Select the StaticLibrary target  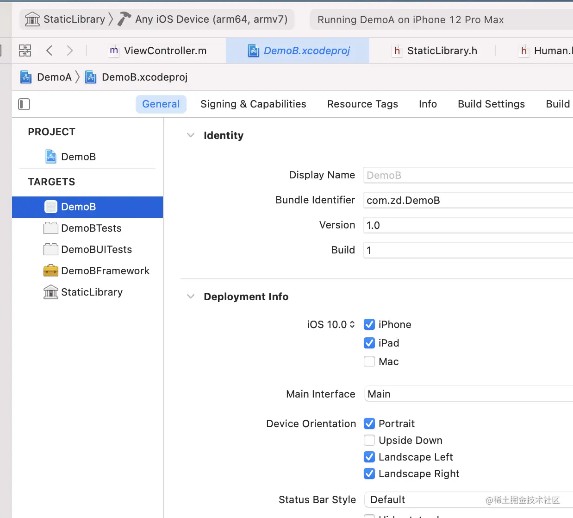pos(87,292)
